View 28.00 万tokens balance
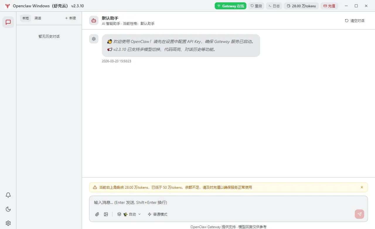375x229 pixels. coord(301,6)
